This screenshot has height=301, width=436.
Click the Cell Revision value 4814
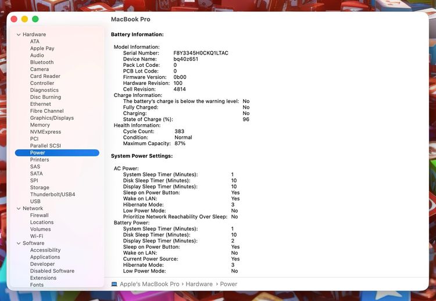(180, 89)
